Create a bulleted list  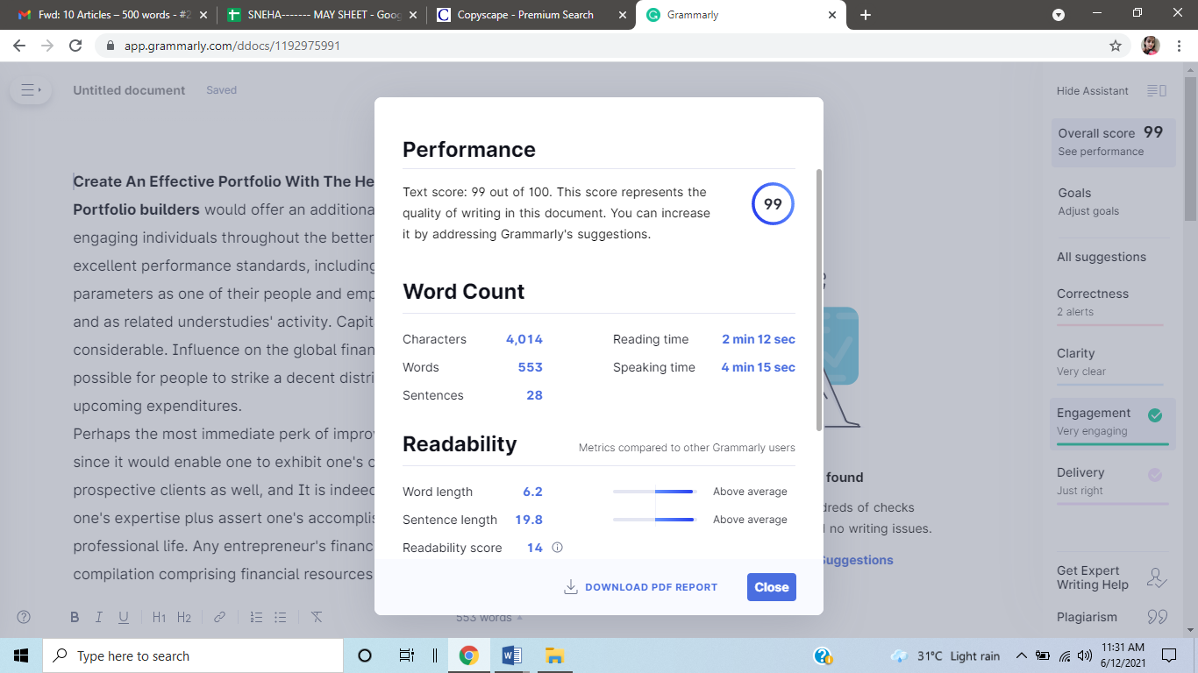[281, 618]
